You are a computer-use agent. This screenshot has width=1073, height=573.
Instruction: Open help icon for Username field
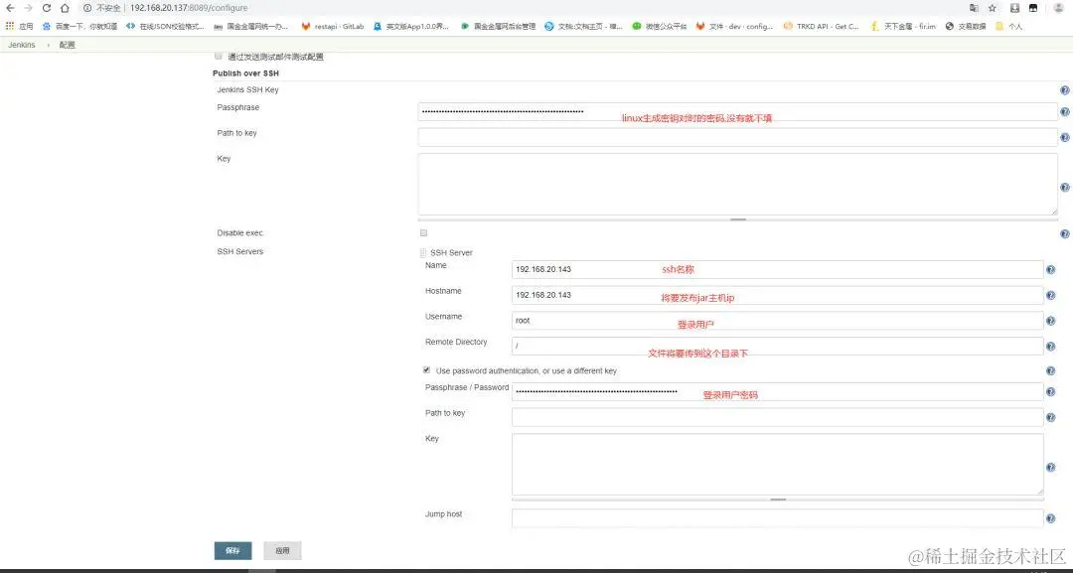[x=1050, y=322]
